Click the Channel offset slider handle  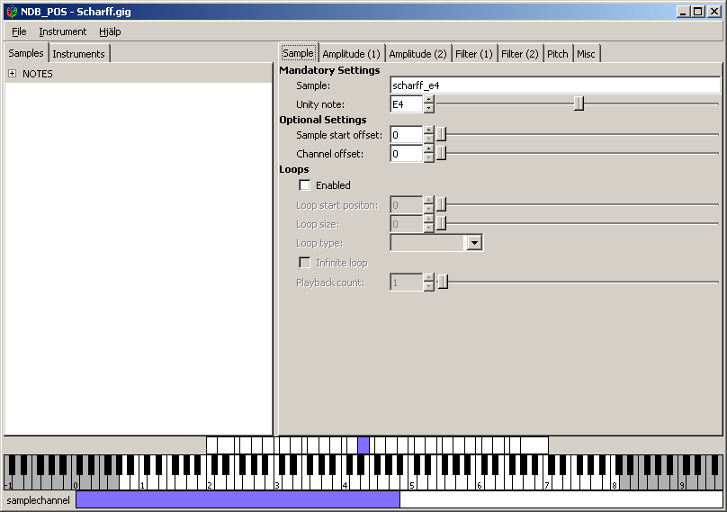442,154
